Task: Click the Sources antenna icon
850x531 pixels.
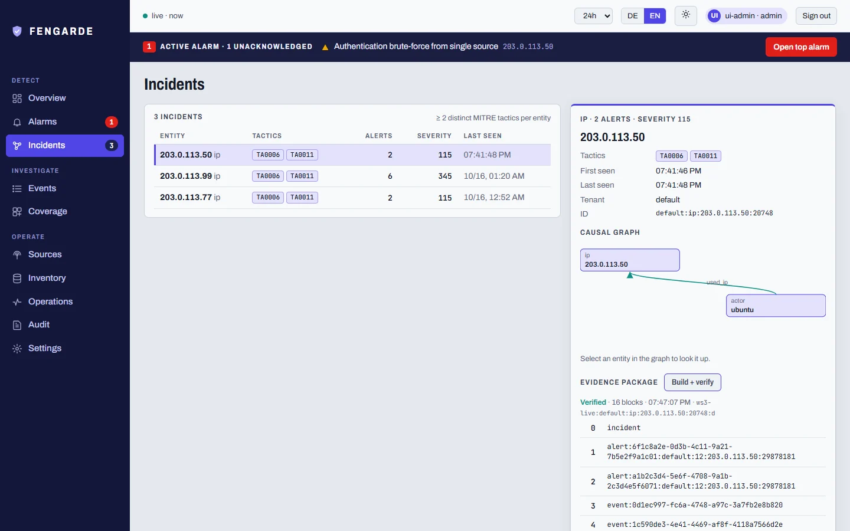Action: click(17, 255)
